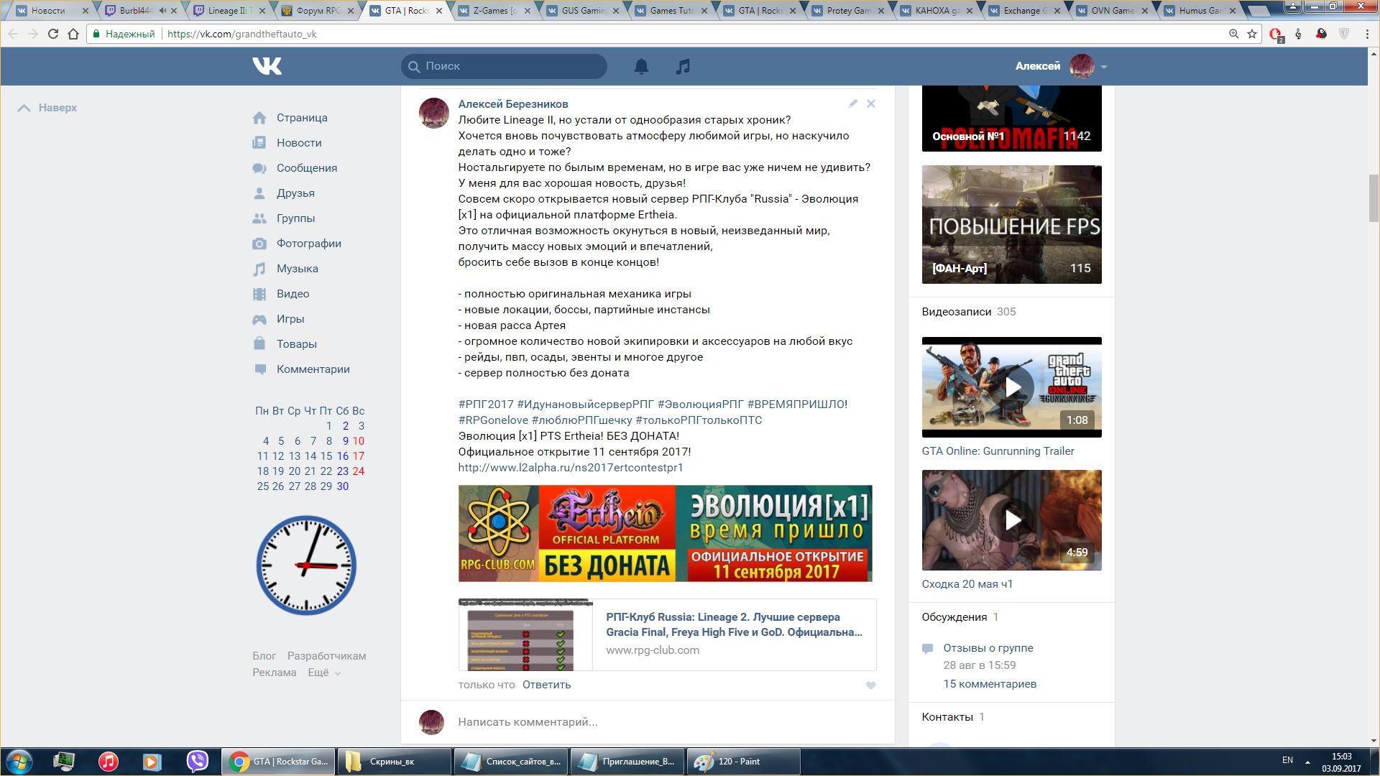Screen dimensions: 1380x776
Task: Click the vk.com address bar URL
Action: pyautogui.click(x=241, y=34)
